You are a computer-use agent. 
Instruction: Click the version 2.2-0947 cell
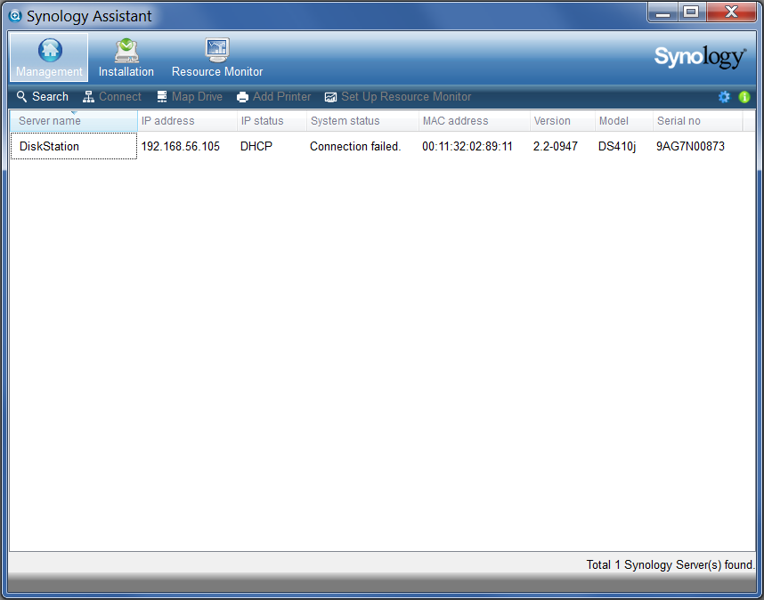[556, 146]
